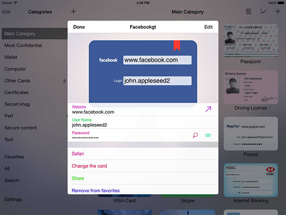
Task: Open Computer category
Action: [x=15, y=69]
